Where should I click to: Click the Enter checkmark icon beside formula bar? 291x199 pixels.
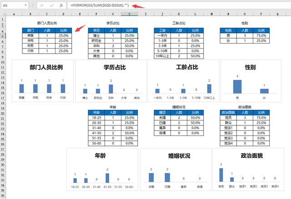(51, 5)
